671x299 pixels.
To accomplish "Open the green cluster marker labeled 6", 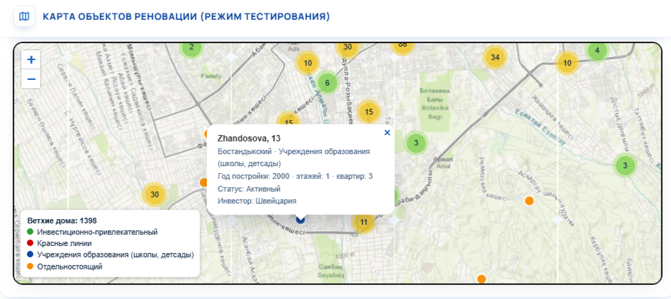I will [x=327, y=83].
